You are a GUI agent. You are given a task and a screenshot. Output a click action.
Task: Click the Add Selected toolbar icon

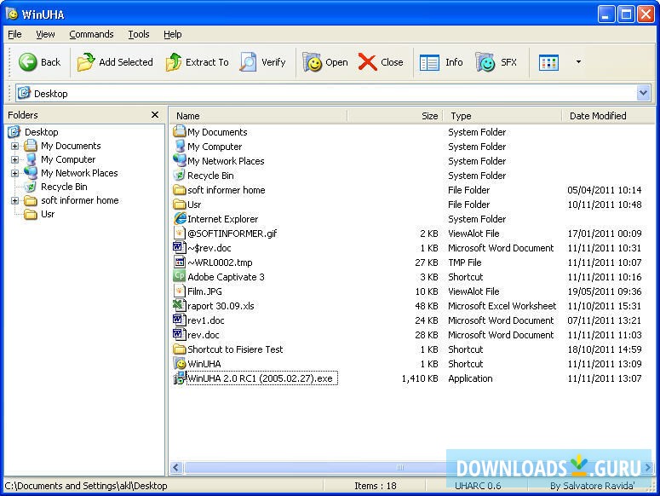tap(86, 62)
